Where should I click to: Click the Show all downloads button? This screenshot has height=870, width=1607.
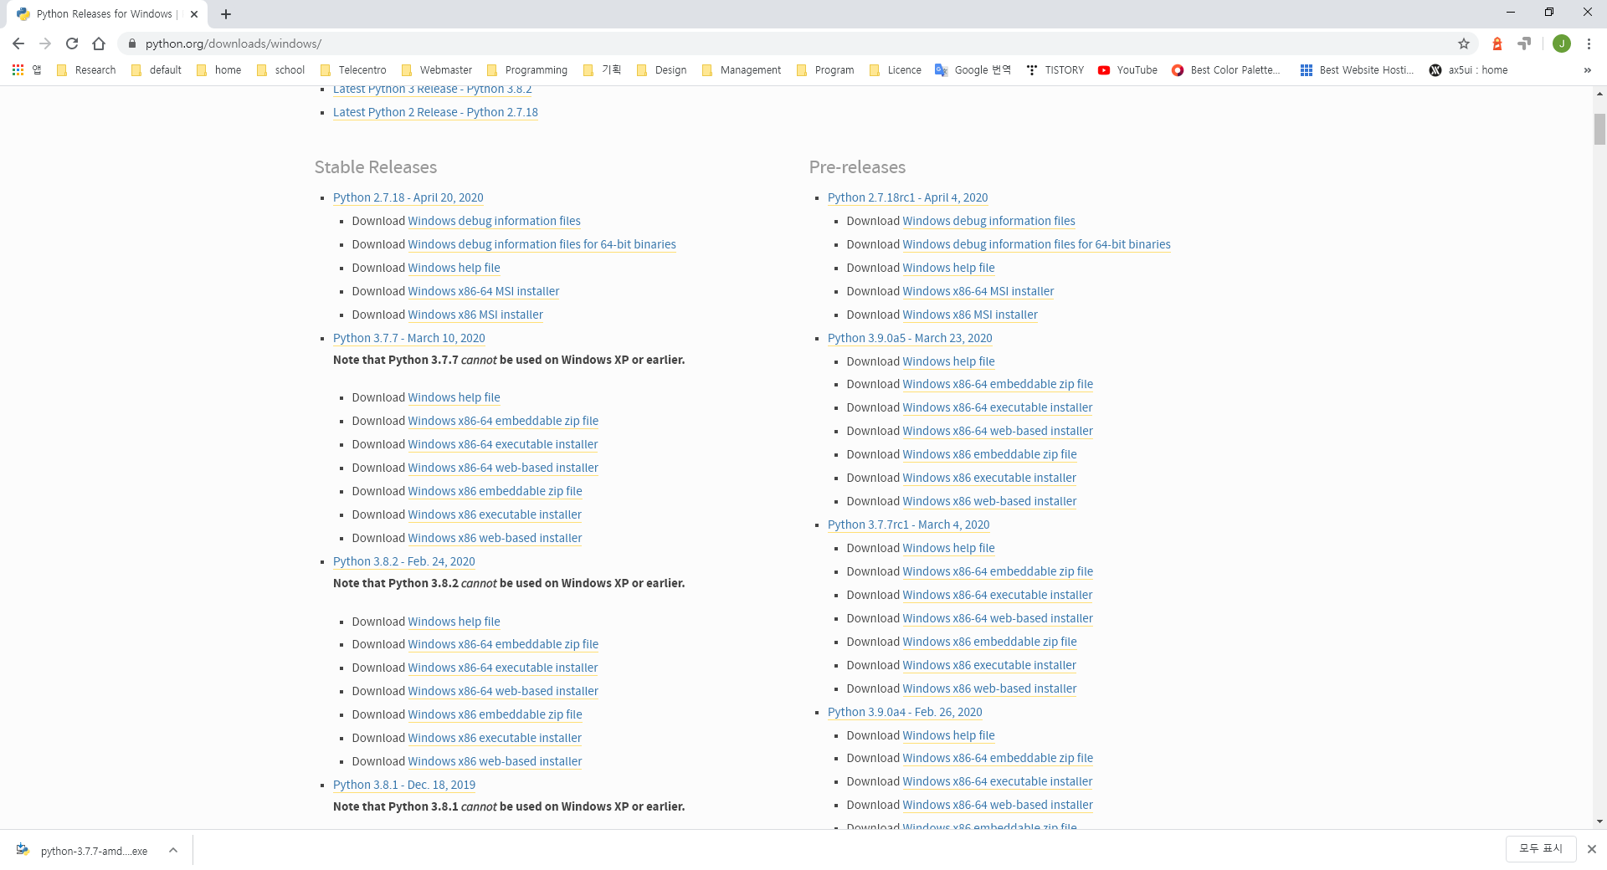(x=1541, y=848)
